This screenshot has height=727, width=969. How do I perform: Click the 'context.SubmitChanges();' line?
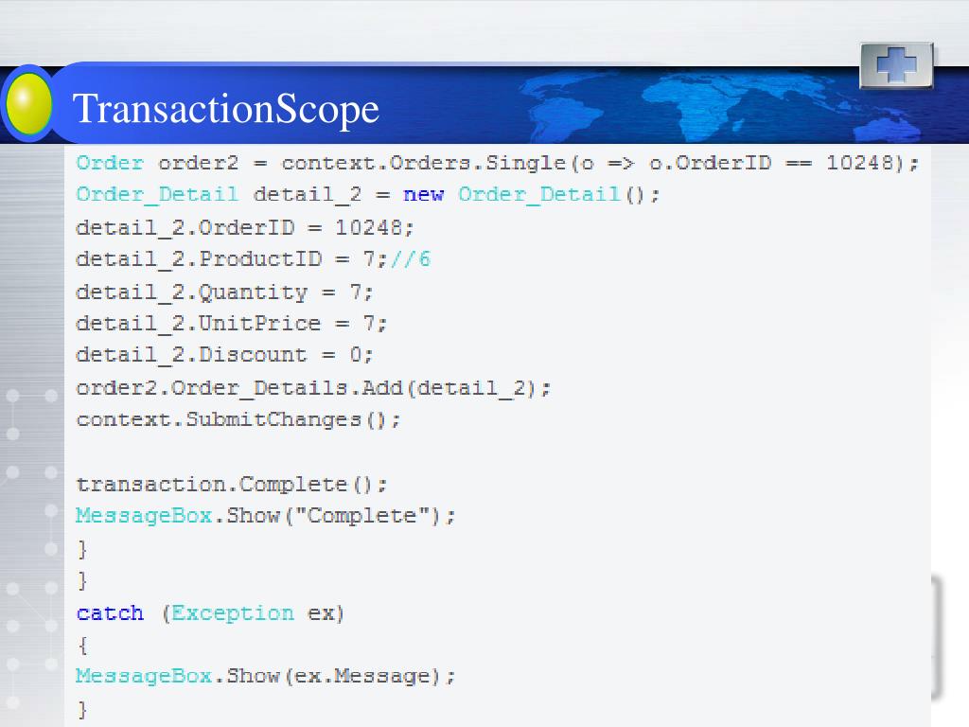[238, 419]
